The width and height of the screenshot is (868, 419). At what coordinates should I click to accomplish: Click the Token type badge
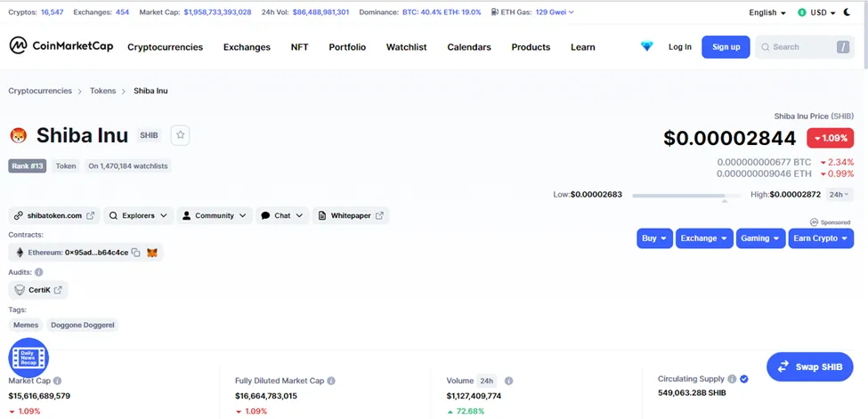point(66,166)
